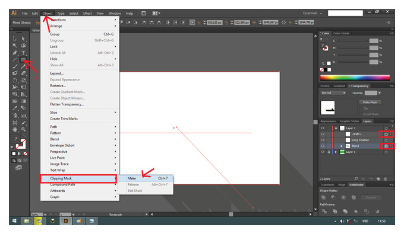Tick the Clip checkbox in Transparency panel
404x234 pixels.
[361, 108]
